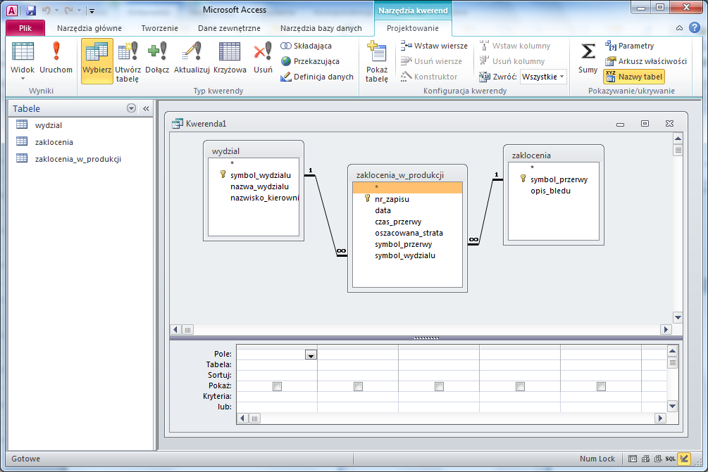708x472 pixels.
Task: Run the query with Uruchom
Action: (56, 57)
